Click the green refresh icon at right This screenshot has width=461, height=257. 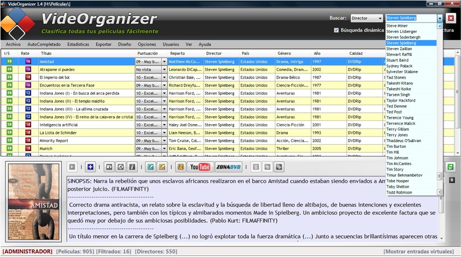coord(450,167)
